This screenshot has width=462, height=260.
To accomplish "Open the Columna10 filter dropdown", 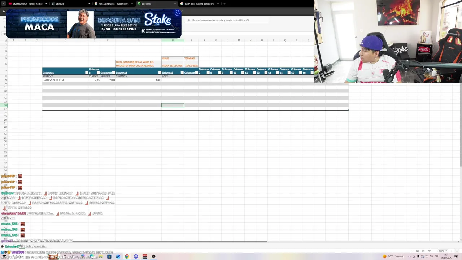I will 243,73.
